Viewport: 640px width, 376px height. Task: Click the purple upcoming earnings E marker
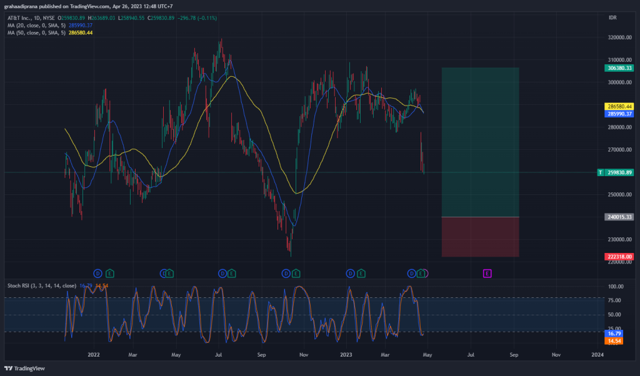pos(487,274)
